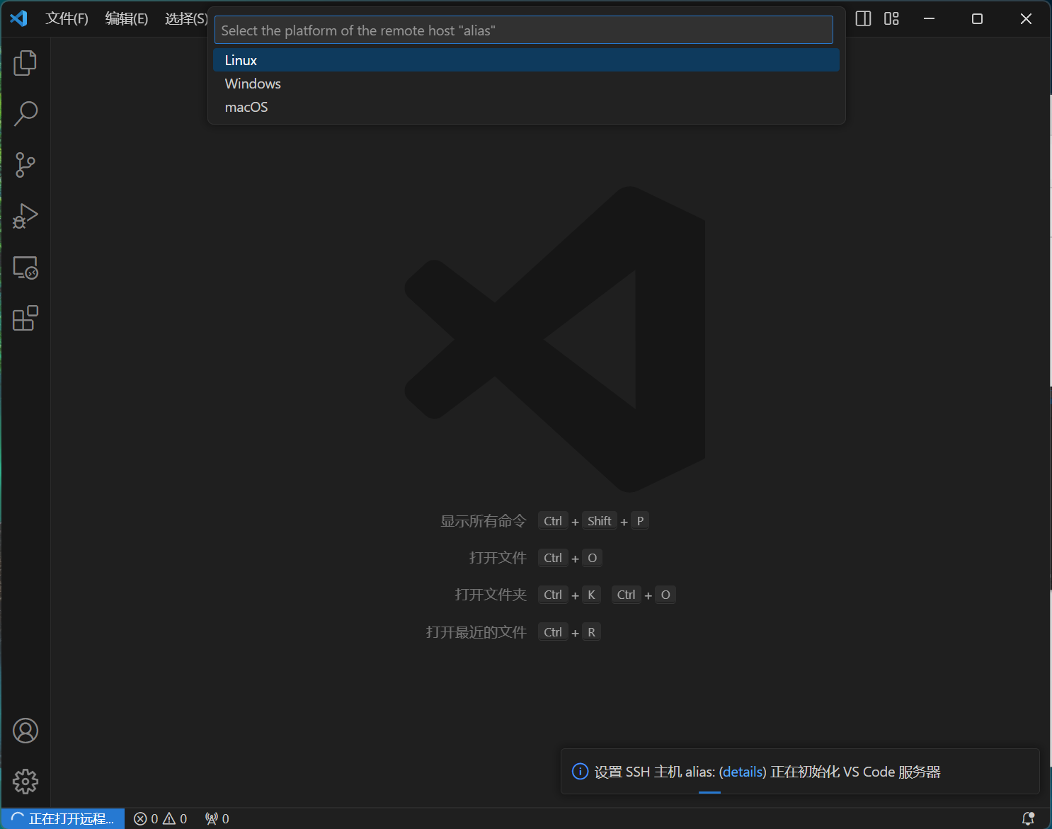Maximize the VS Code window
Image resolution: width=1052 pixels, height=829 pixels.
point(978,18)
